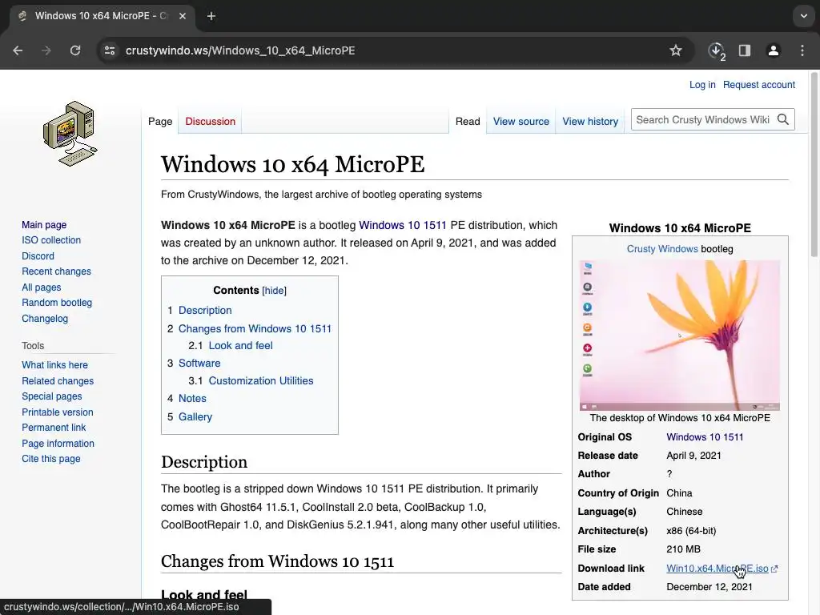
Task: Open Chrome three-dot menu
Action: (x=802, y=50)
